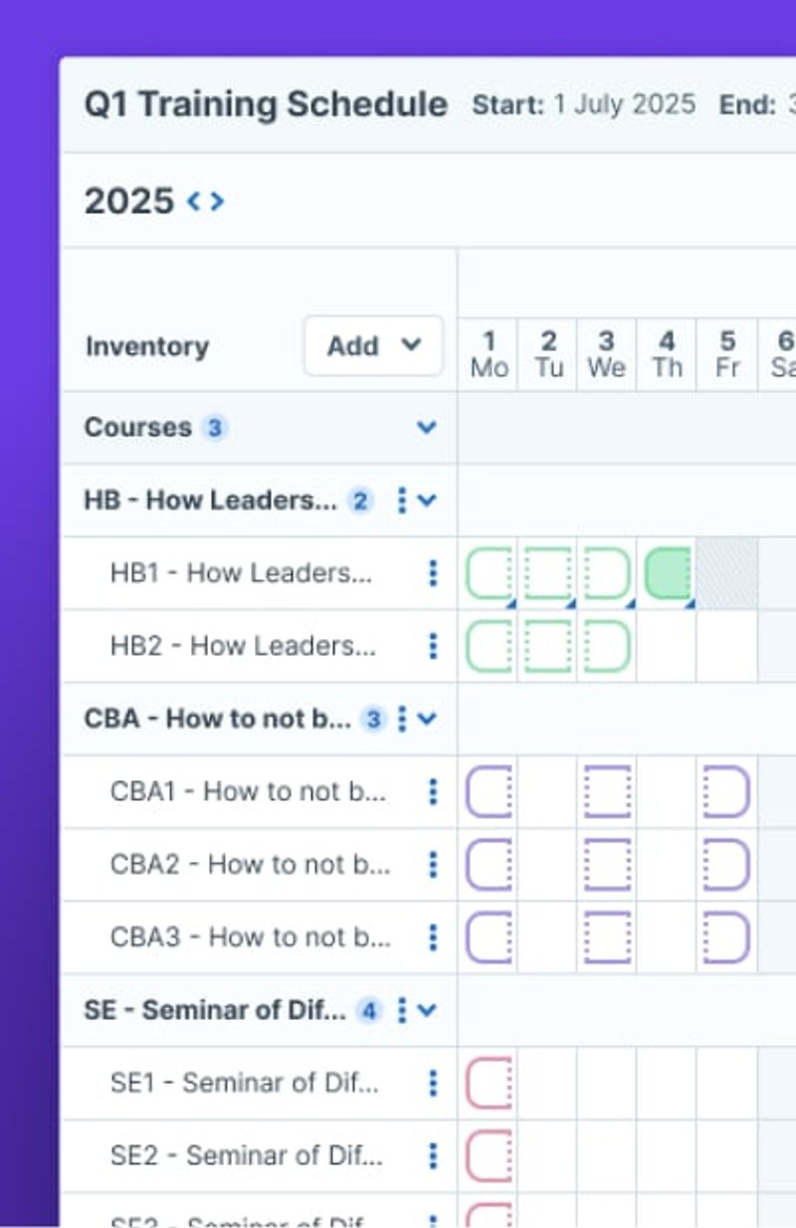Open the three-dot menu next to CBA3

point(433,936)
